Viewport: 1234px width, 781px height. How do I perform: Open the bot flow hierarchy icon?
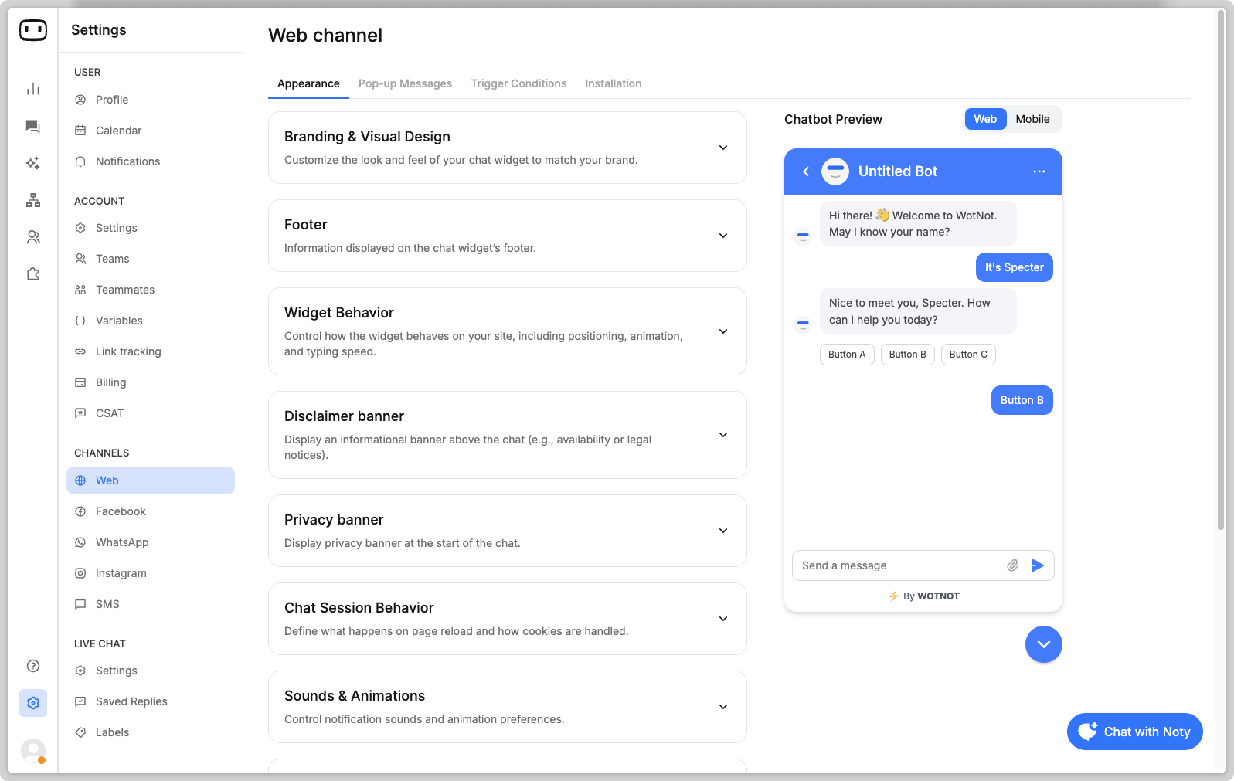pyautogui.click(x=33, y=200)
